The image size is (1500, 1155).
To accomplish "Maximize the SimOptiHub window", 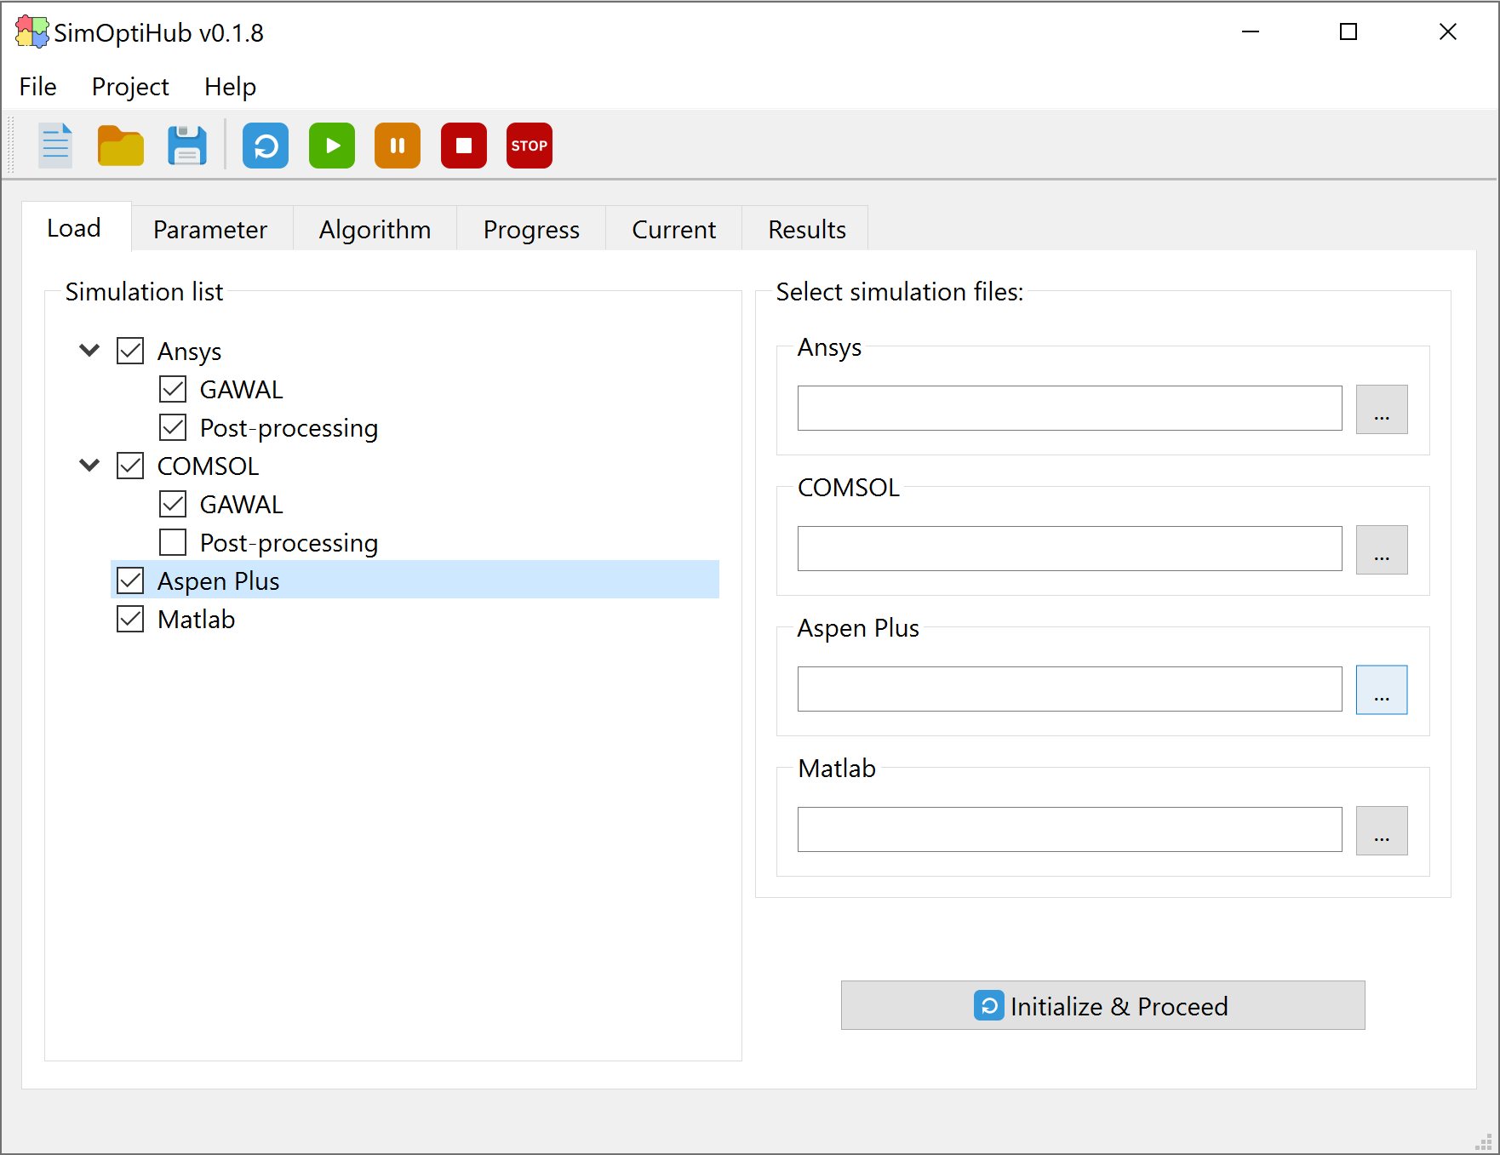I will (1348, 32).
